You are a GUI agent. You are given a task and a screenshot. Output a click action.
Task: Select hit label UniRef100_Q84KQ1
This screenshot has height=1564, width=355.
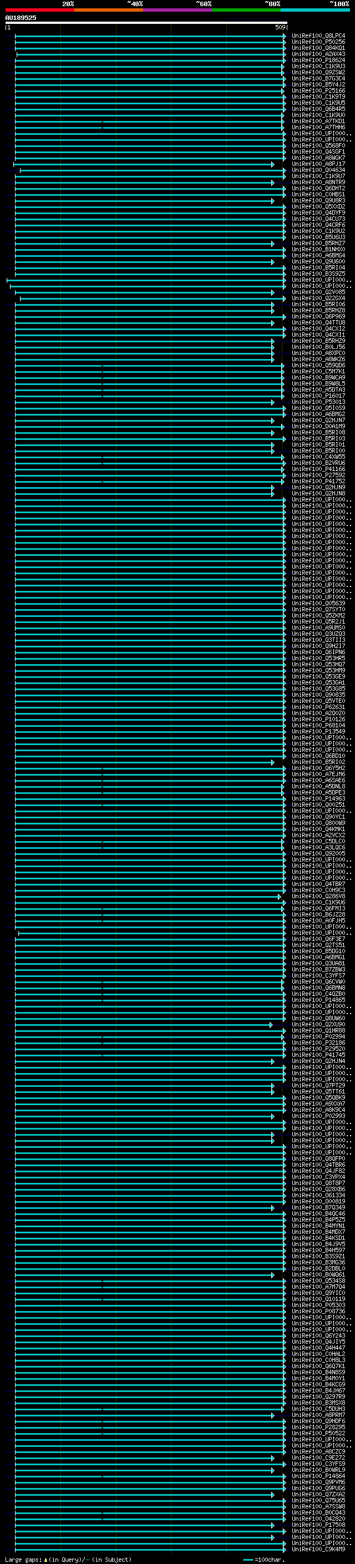(x=318, y=48)
